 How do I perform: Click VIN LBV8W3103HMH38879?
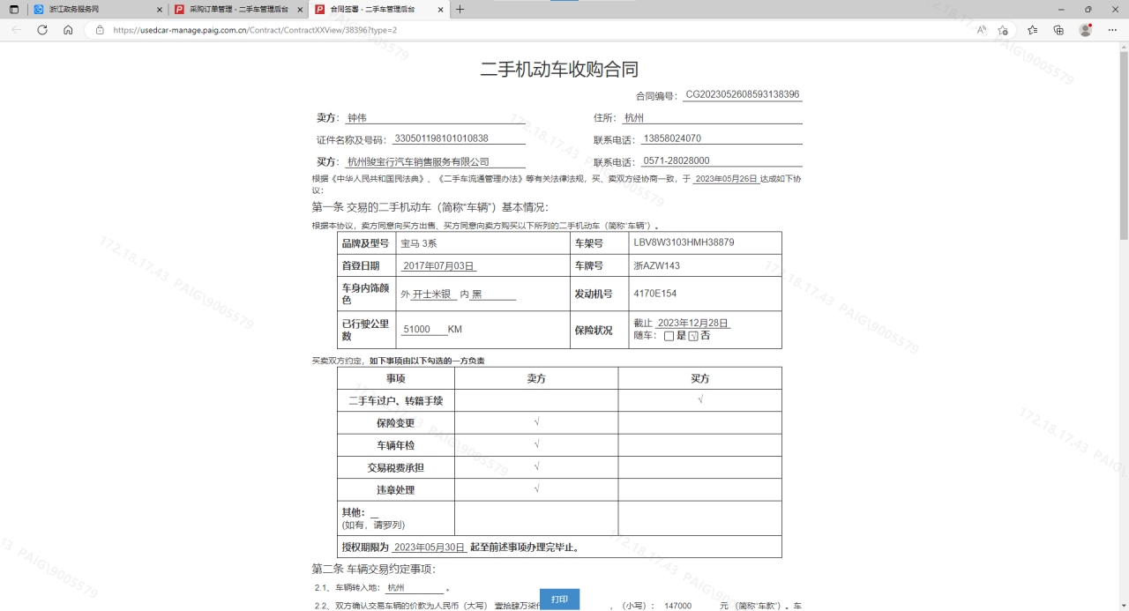pyautogui.click(x=684, y=242)
